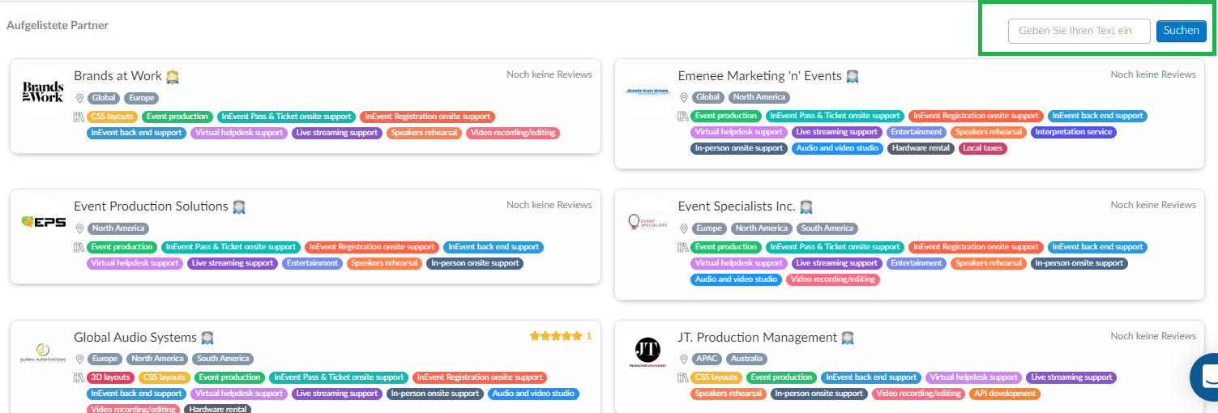
Task: Select 3D layouts tag in Global Audio Systems
Action: (x=110, y=377)
